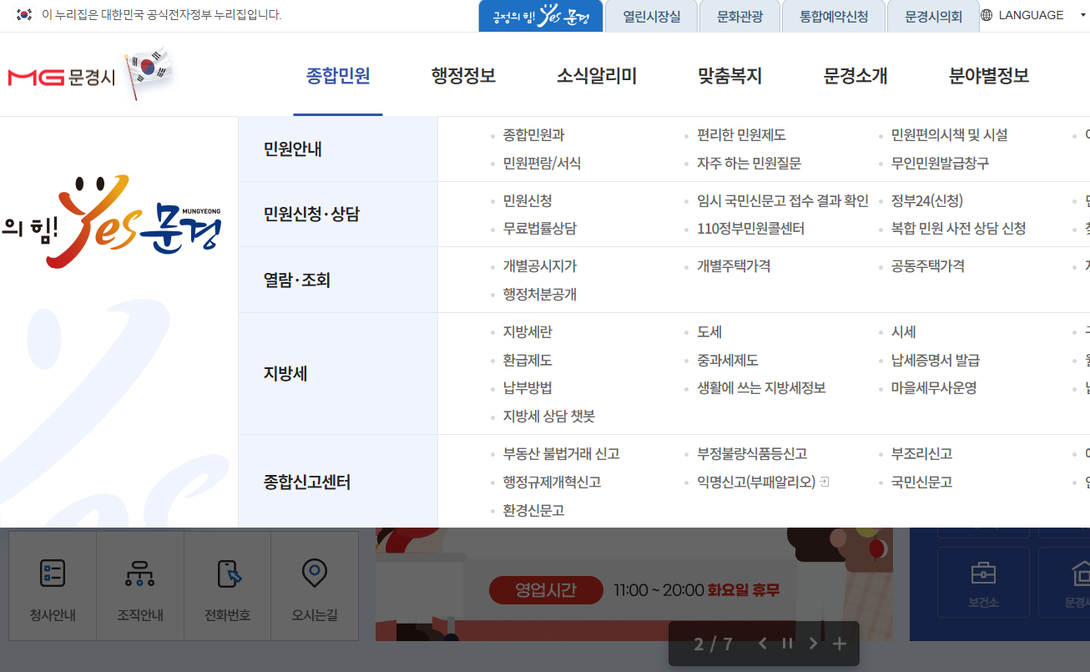Pause the banner slideshow

[x=786, y=644]
